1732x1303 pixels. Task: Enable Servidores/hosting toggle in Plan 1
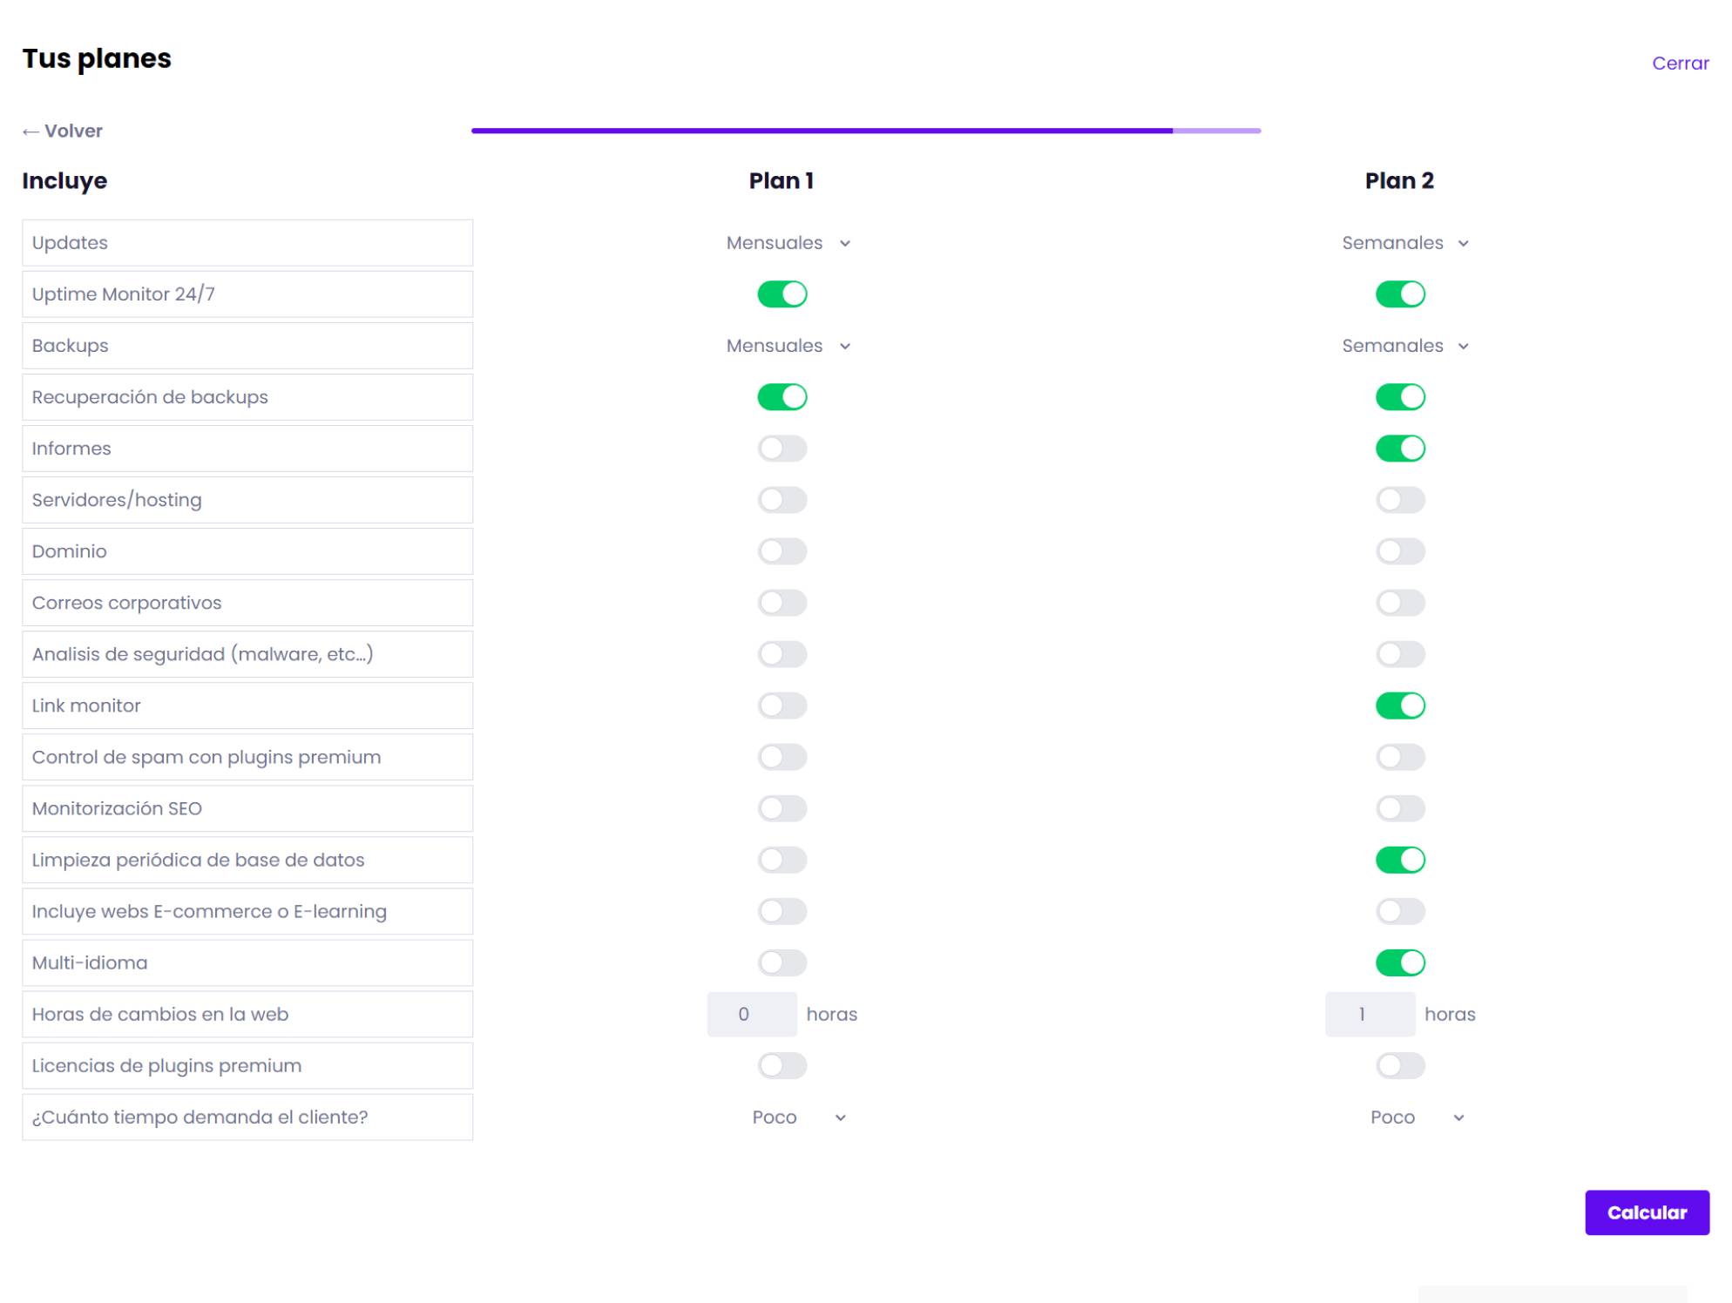[781, 500]
